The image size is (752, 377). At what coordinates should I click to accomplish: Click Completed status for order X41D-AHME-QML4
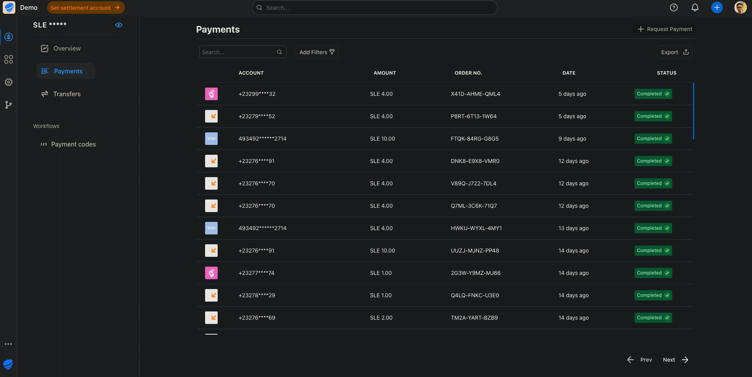[x=653, y=94]
